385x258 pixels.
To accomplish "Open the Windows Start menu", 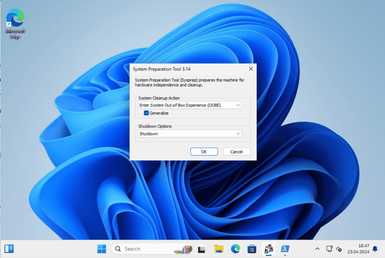I will (101, 249).
